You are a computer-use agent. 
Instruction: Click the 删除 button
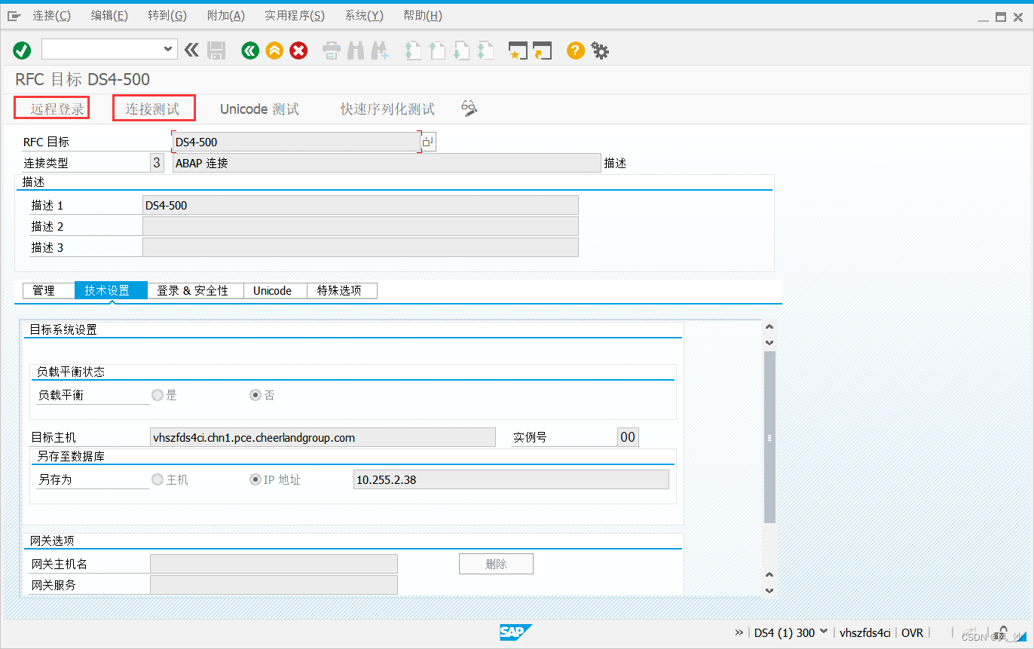coord(496,564)
